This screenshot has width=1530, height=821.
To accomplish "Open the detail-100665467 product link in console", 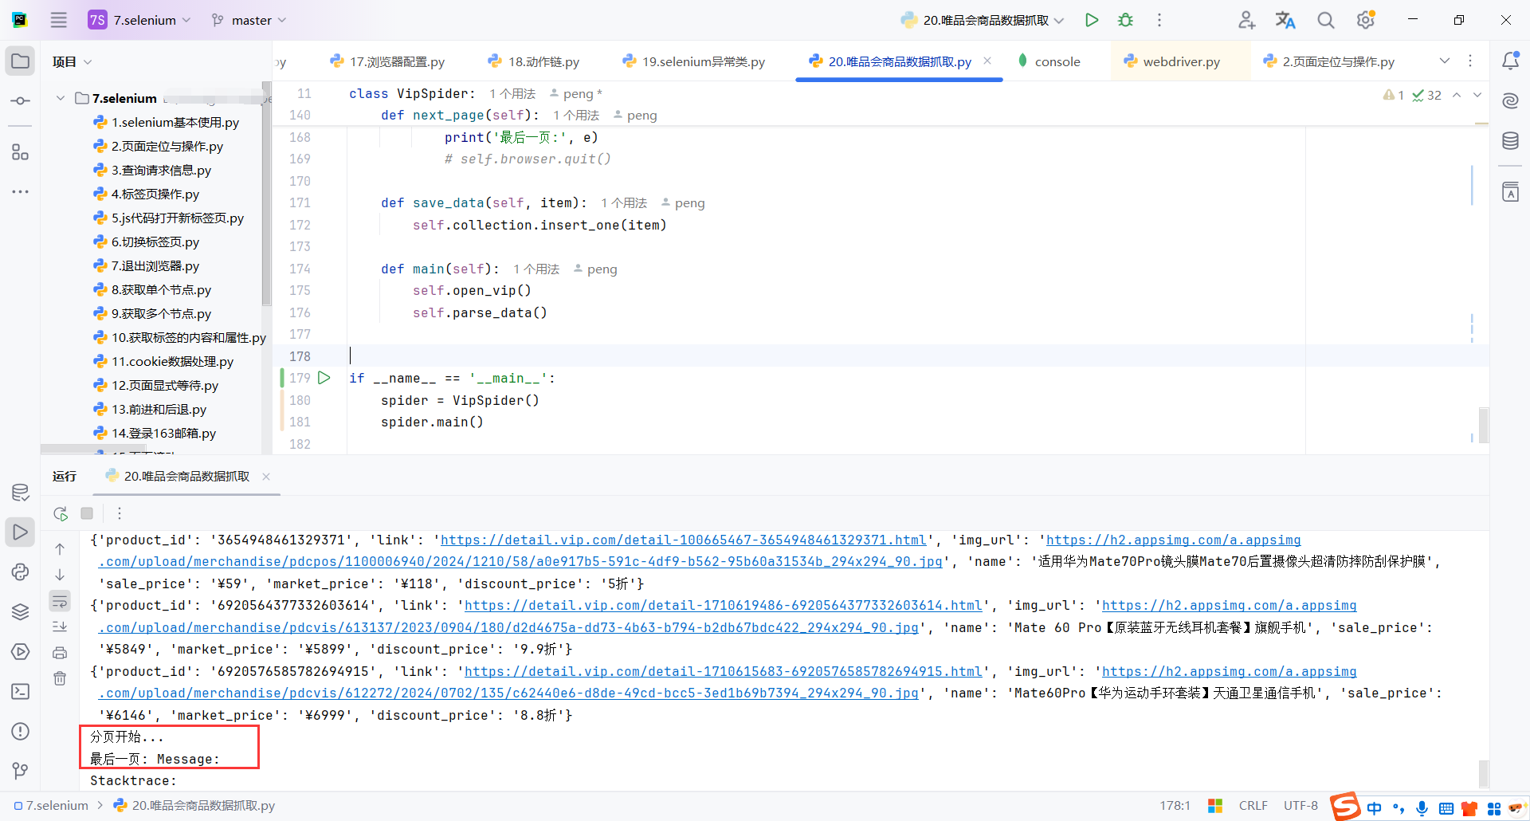I will [x=684, y=540].
